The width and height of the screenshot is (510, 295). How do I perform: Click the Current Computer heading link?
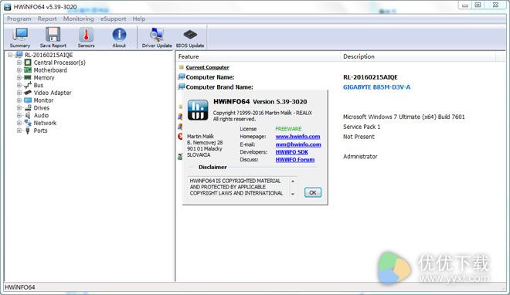pyautogui.click(x=208, y=67)
